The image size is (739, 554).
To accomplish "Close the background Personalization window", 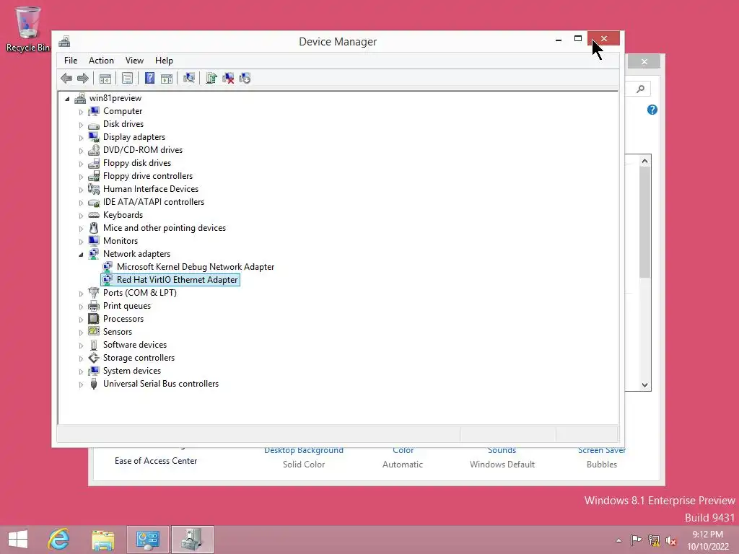I will [x=644, y=62].
